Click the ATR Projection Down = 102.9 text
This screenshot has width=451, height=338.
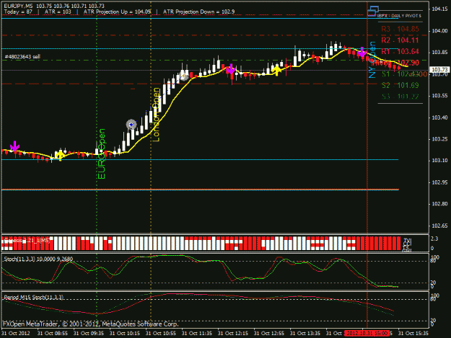[x=198, y=12]
